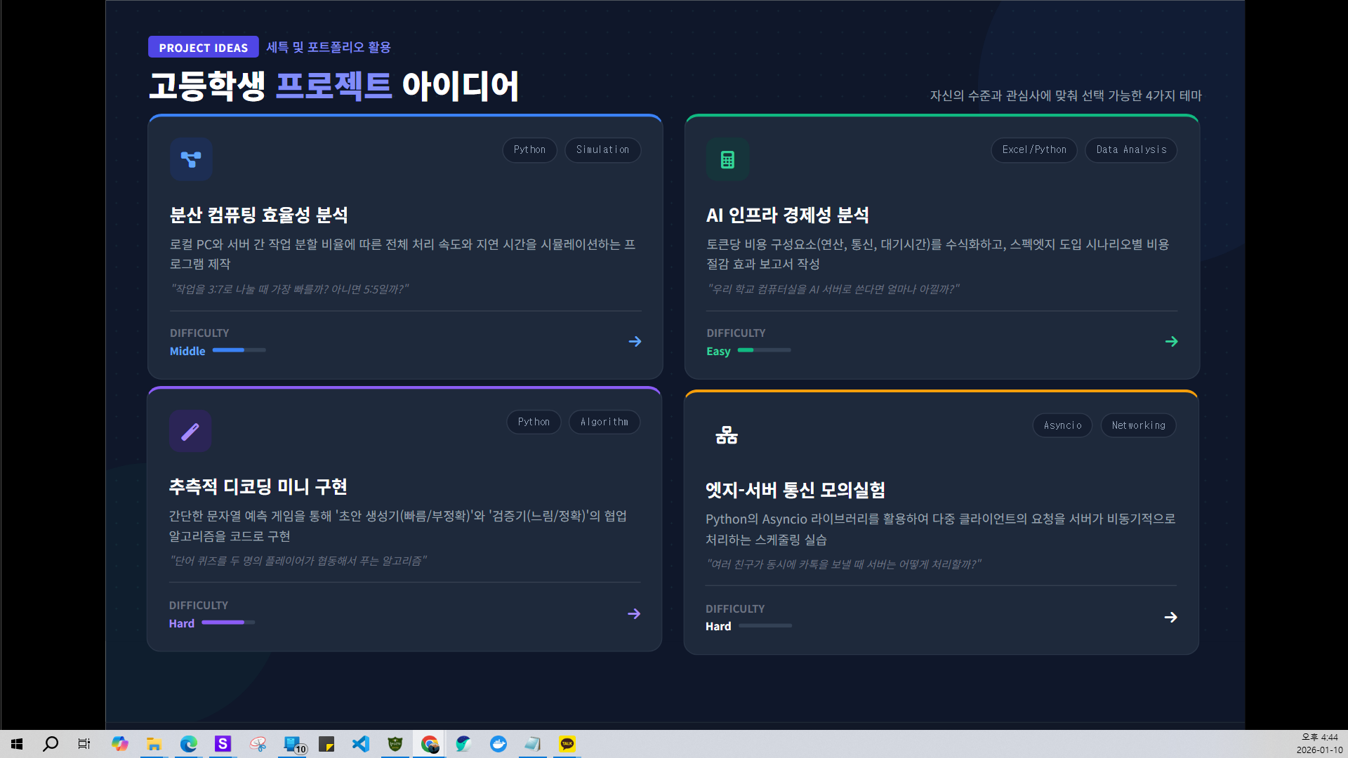
Task: Select the Asyncio tag
Action: [1062, 425]
